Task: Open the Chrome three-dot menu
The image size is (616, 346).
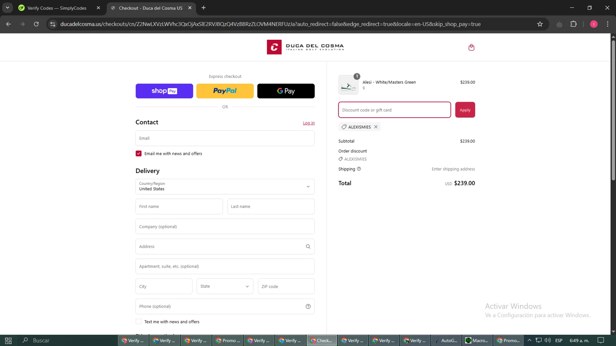Action: coord(608,24)
